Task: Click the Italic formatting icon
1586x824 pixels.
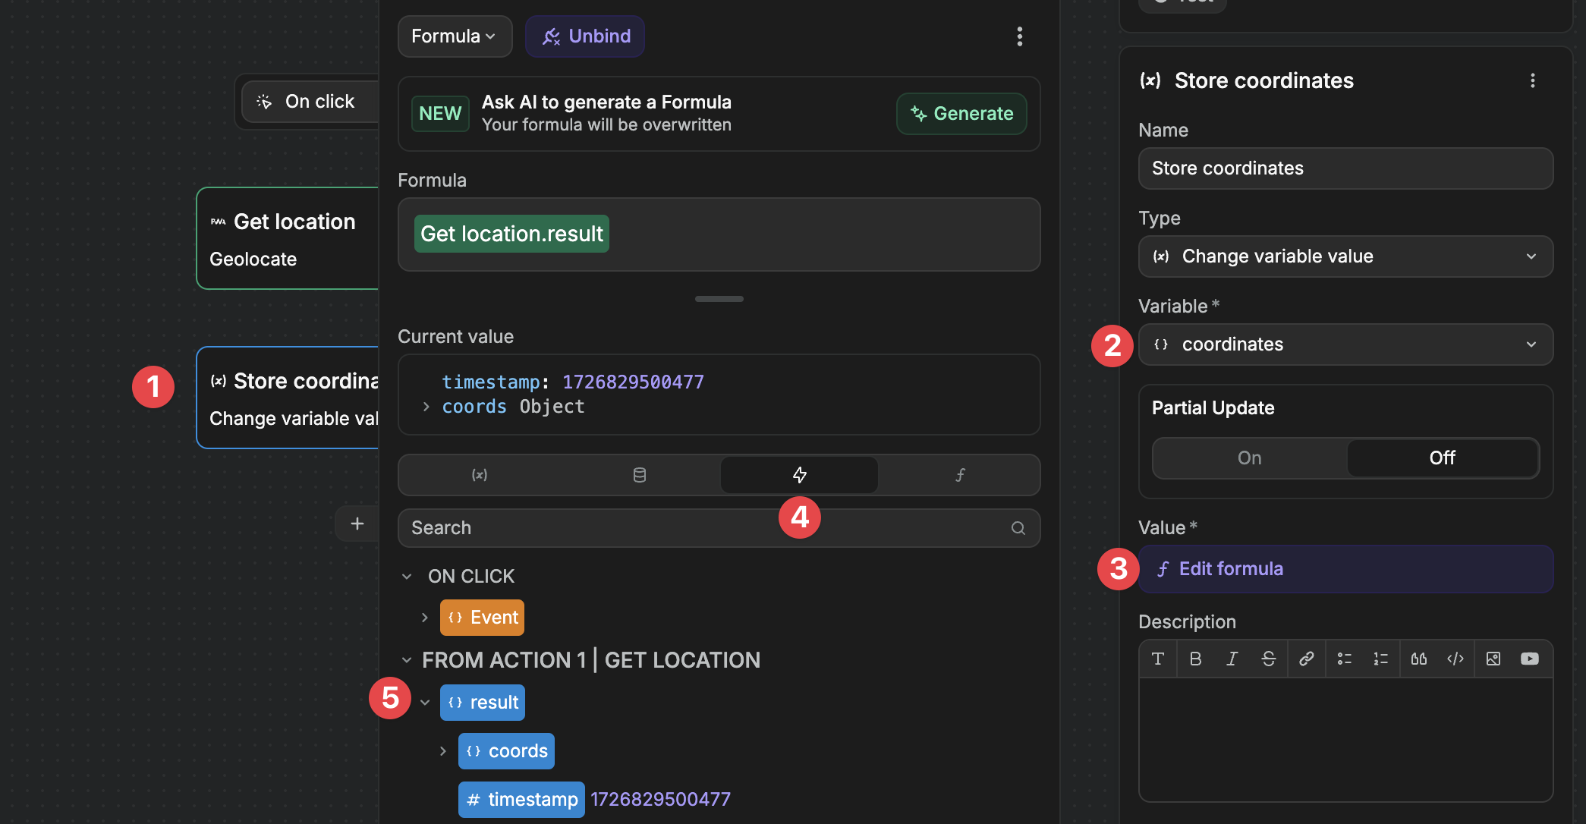Action: [1232, 659]
